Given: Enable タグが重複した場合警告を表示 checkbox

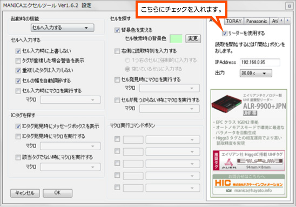Looking at the screenshot, I should (18, 61).
